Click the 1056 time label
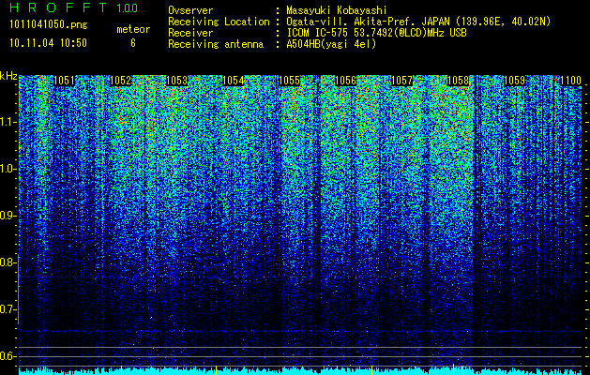 pyautogui.click(x=345, y=81)
